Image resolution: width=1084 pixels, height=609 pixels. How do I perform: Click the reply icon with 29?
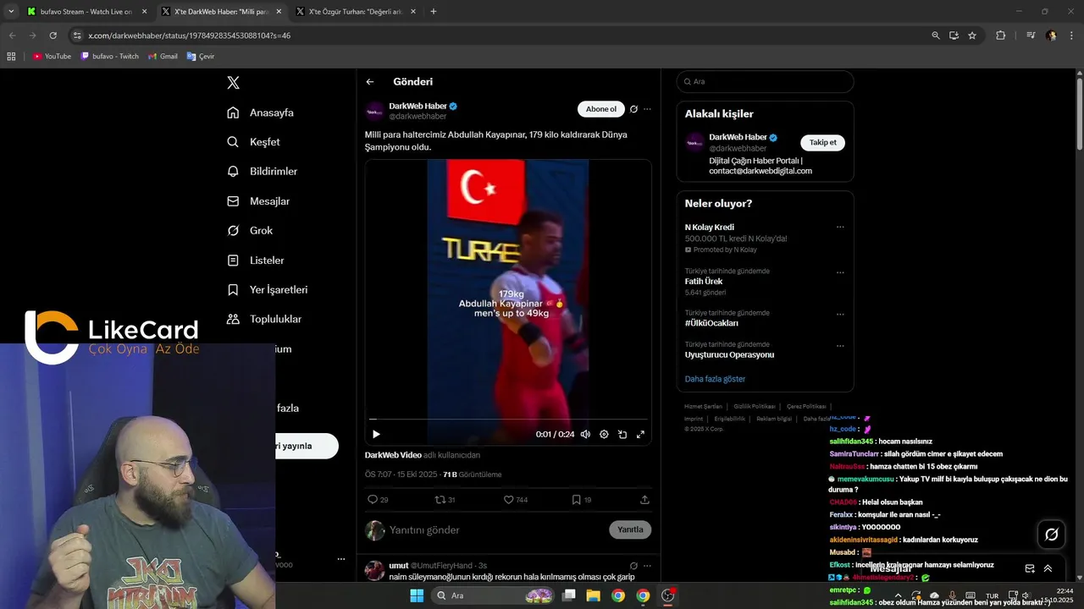(x=378, y=500)
